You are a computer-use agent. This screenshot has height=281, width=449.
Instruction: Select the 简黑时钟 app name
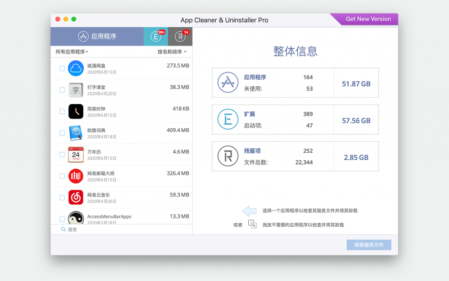pyautogui.click(x=96, y=109)
